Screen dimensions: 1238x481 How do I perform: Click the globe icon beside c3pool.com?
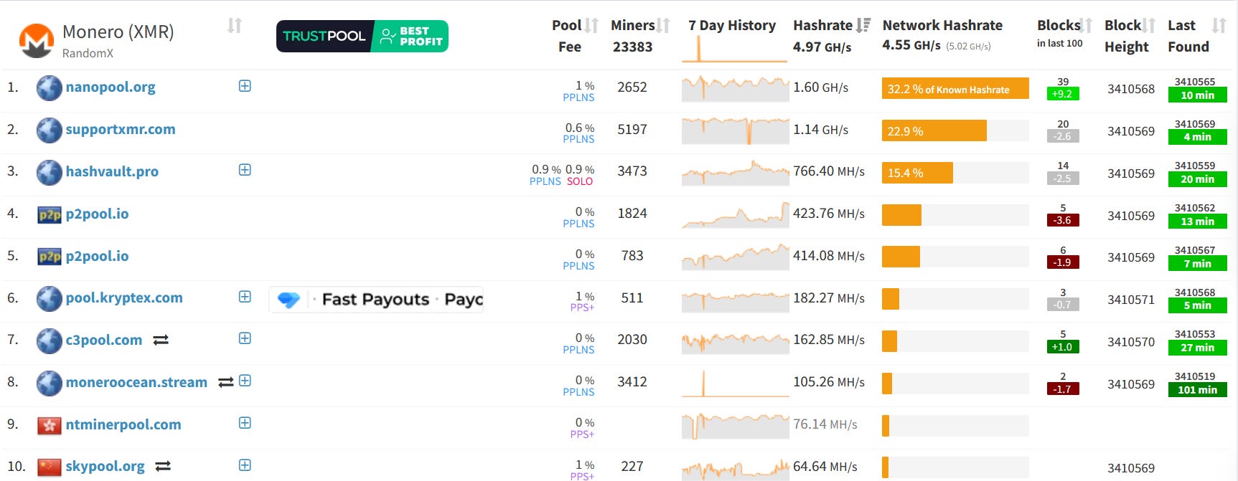[49, 340]
